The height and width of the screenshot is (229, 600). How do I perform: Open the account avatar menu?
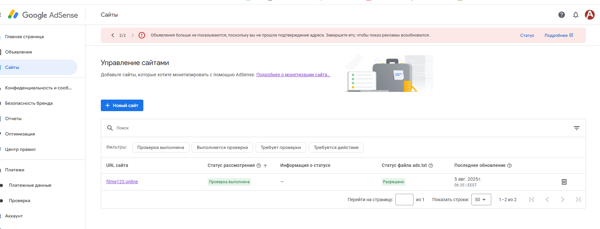(590, 15)
